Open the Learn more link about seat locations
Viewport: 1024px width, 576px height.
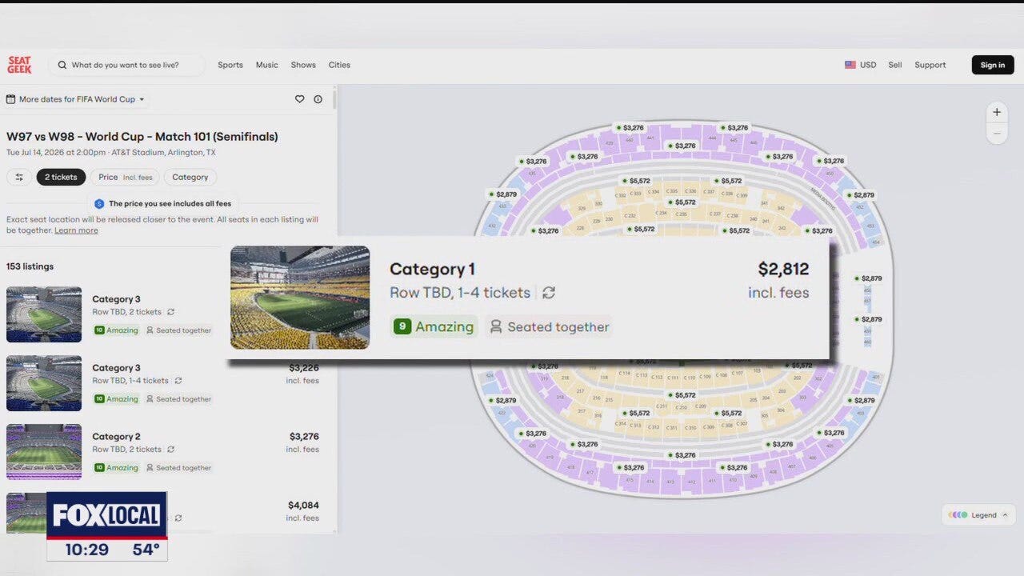click(x=75, y=230)
